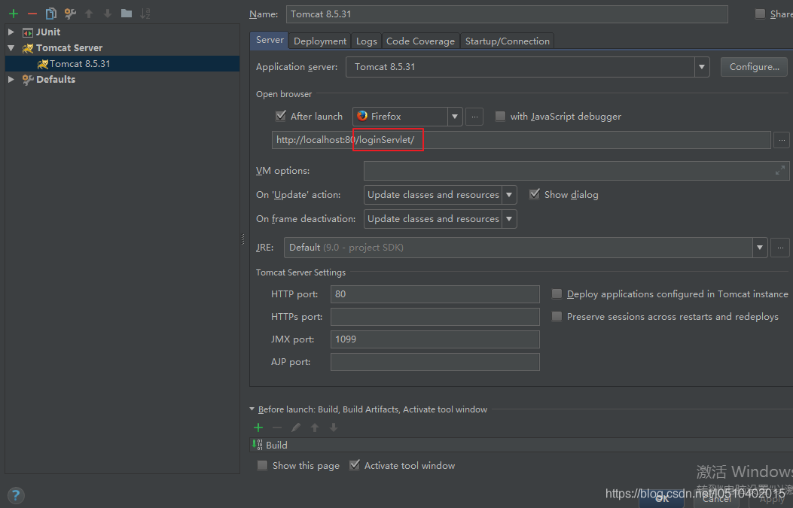The height and width of the screenshot is (508, 793).
Task: Open the Application server dropdown
Action: coord(701,67)
